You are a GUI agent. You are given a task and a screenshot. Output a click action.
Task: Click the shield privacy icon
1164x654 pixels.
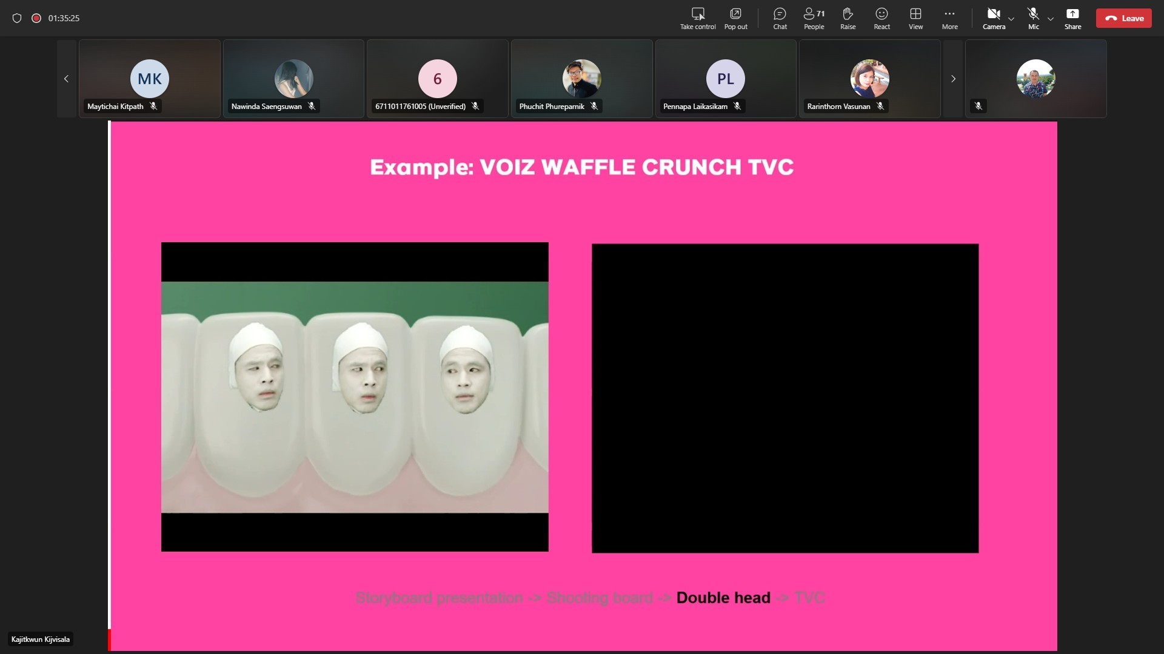pyautogui.click(x=17, y=18)
